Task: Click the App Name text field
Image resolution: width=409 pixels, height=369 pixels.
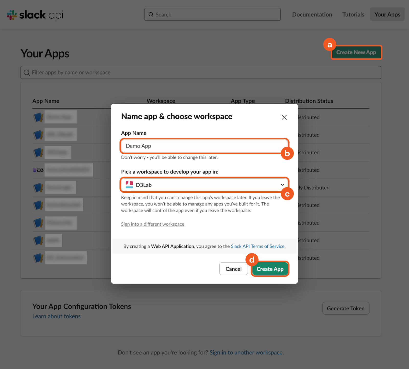Action: coord(204,146)
